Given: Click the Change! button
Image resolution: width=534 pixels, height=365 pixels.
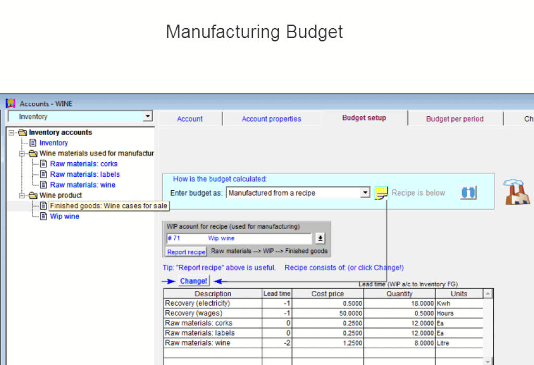Looking at the screenshot, I should pyautogui.click(x=193, y=281).
